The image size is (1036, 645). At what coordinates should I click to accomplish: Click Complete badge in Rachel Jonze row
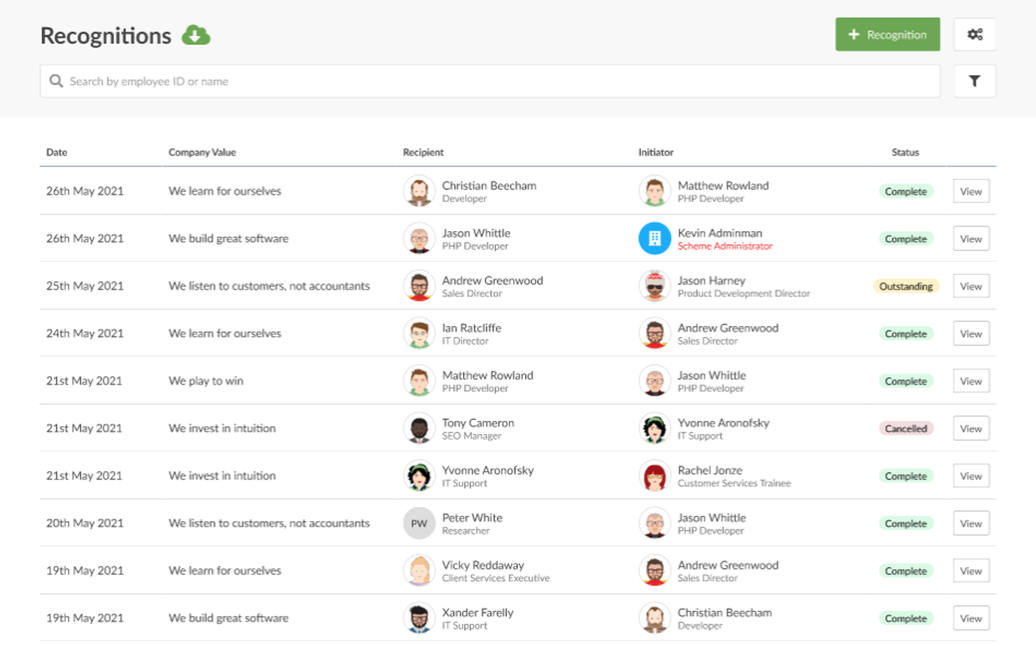coord(906,476)
